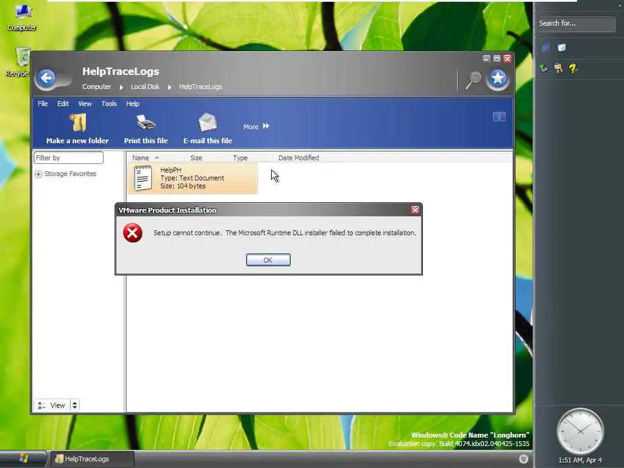Sort by Date Modified column header
The width and height of the screenshot is (624, 468).
[x=299, y=158]
